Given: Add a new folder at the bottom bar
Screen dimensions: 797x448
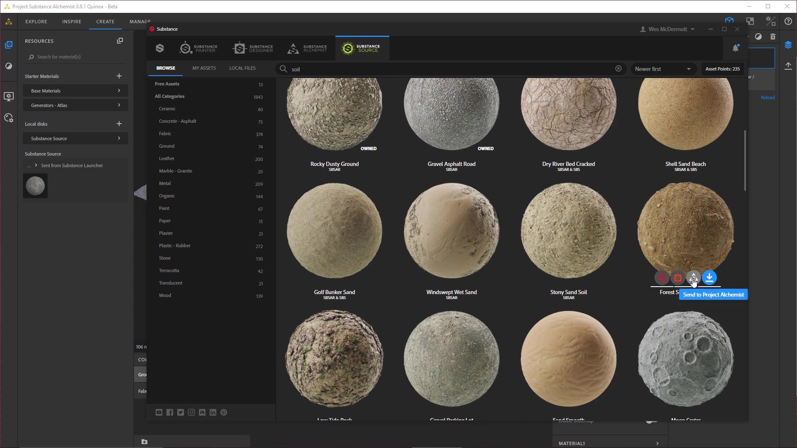Looking at the screenshot, I should pos(144,442).
